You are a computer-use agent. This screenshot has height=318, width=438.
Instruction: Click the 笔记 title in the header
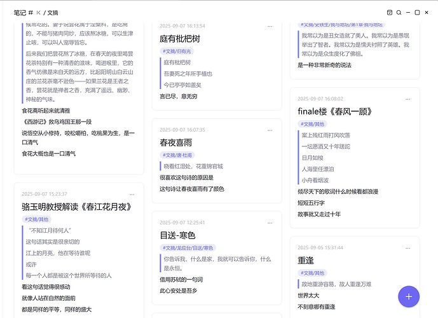click(x=20, y=12)
